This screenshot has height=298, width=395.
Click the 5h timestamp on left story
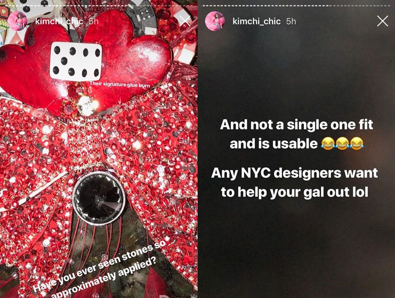94,21
